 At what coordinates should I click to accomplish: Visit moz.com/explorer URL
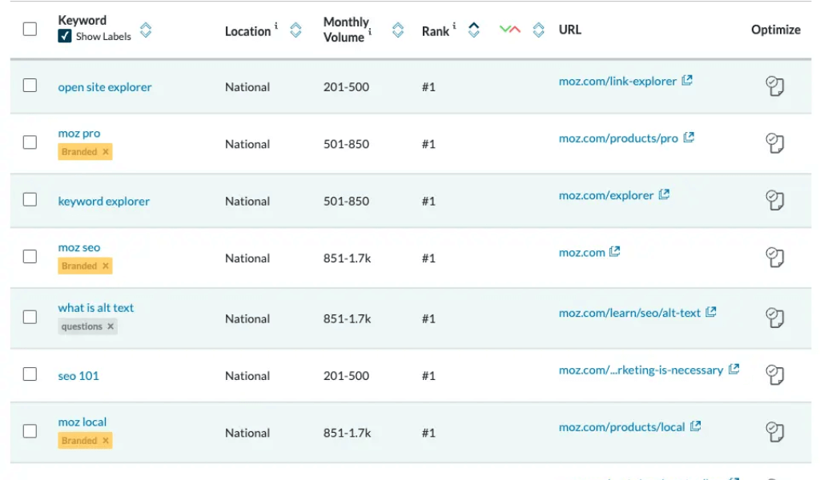pos(606,195)
